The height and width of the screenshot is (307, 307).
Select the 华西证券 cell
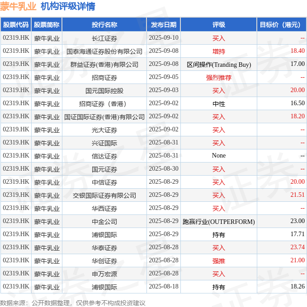[104, 209]
